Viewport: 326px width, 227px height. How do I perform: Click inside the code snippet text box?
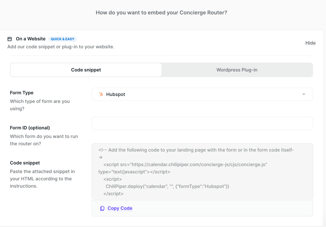pyautogui.click(x=202, y=172)
